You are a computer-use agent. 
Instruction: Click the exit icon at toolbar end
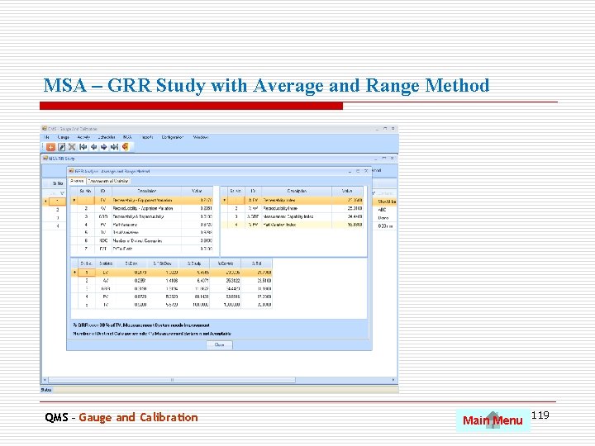pos(126,147)
